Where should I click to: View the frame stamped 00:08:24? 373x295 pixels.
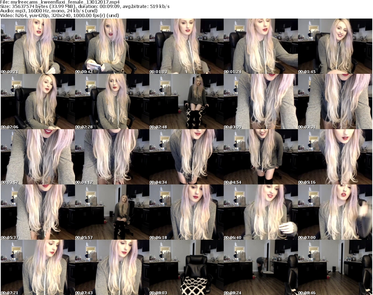261,267
